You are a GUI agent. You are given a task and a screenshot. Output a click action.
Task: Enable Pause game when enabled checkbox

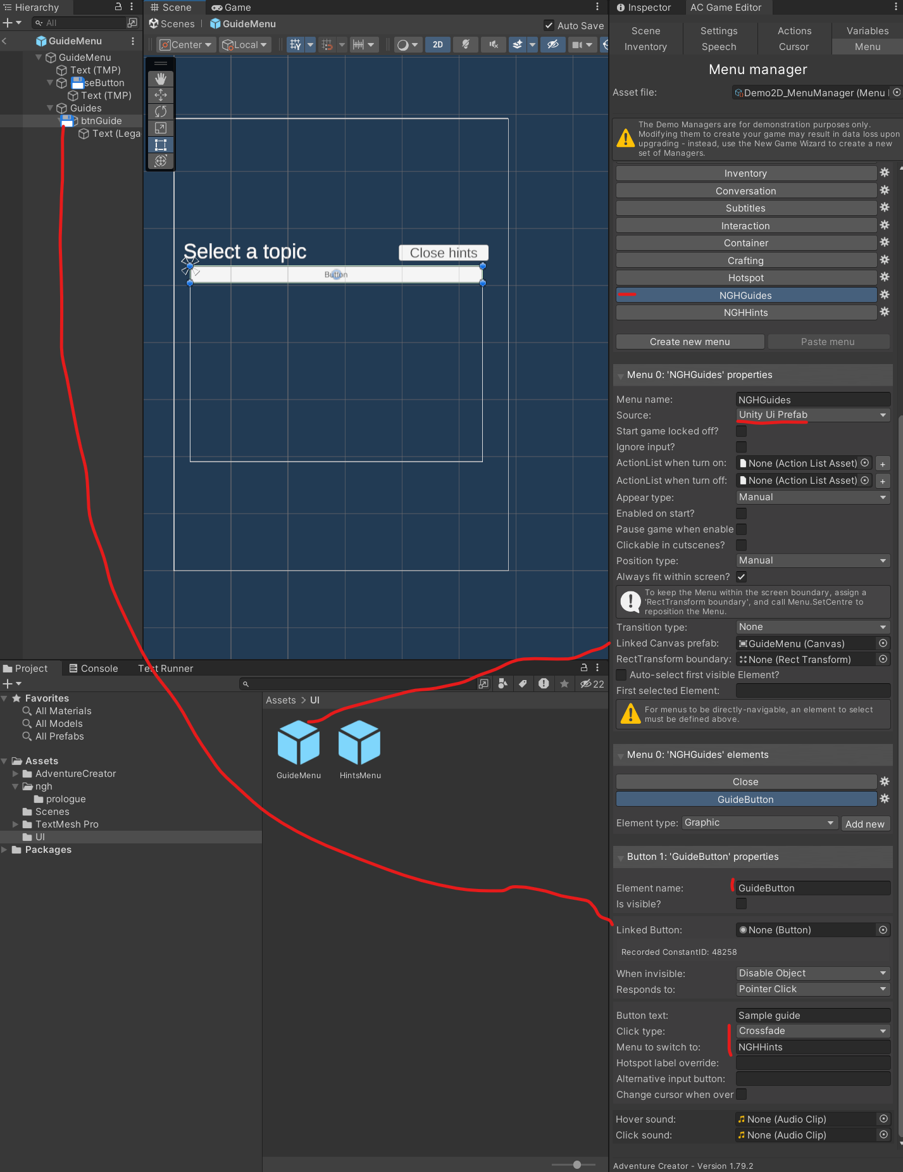coord(742,529)
